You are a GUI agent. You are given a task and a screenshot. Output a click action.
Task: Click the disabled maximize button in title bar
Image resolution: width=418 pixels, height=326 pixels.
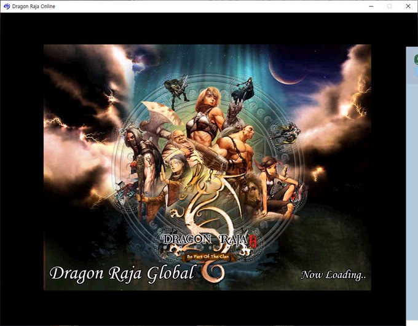tap(390, 6)
